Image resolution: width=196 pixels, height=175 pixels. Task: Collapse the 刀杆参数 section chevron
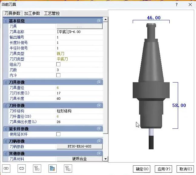(x=99, y=105)
